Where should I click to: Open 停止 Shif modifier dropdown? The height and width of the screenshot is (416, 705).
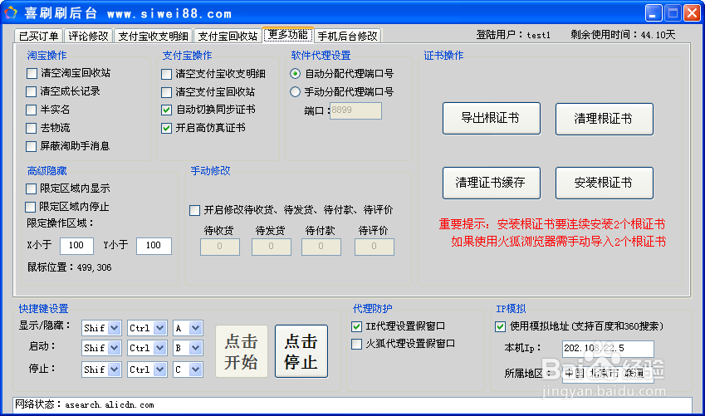[x=115, y=370]
